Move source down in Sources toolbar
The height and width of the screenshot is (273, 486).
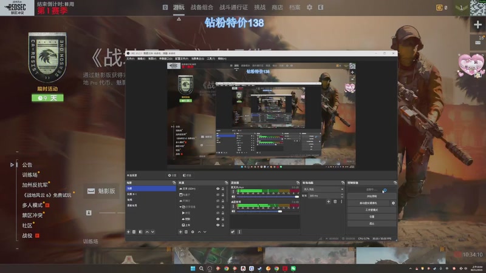tap(205, 232)
